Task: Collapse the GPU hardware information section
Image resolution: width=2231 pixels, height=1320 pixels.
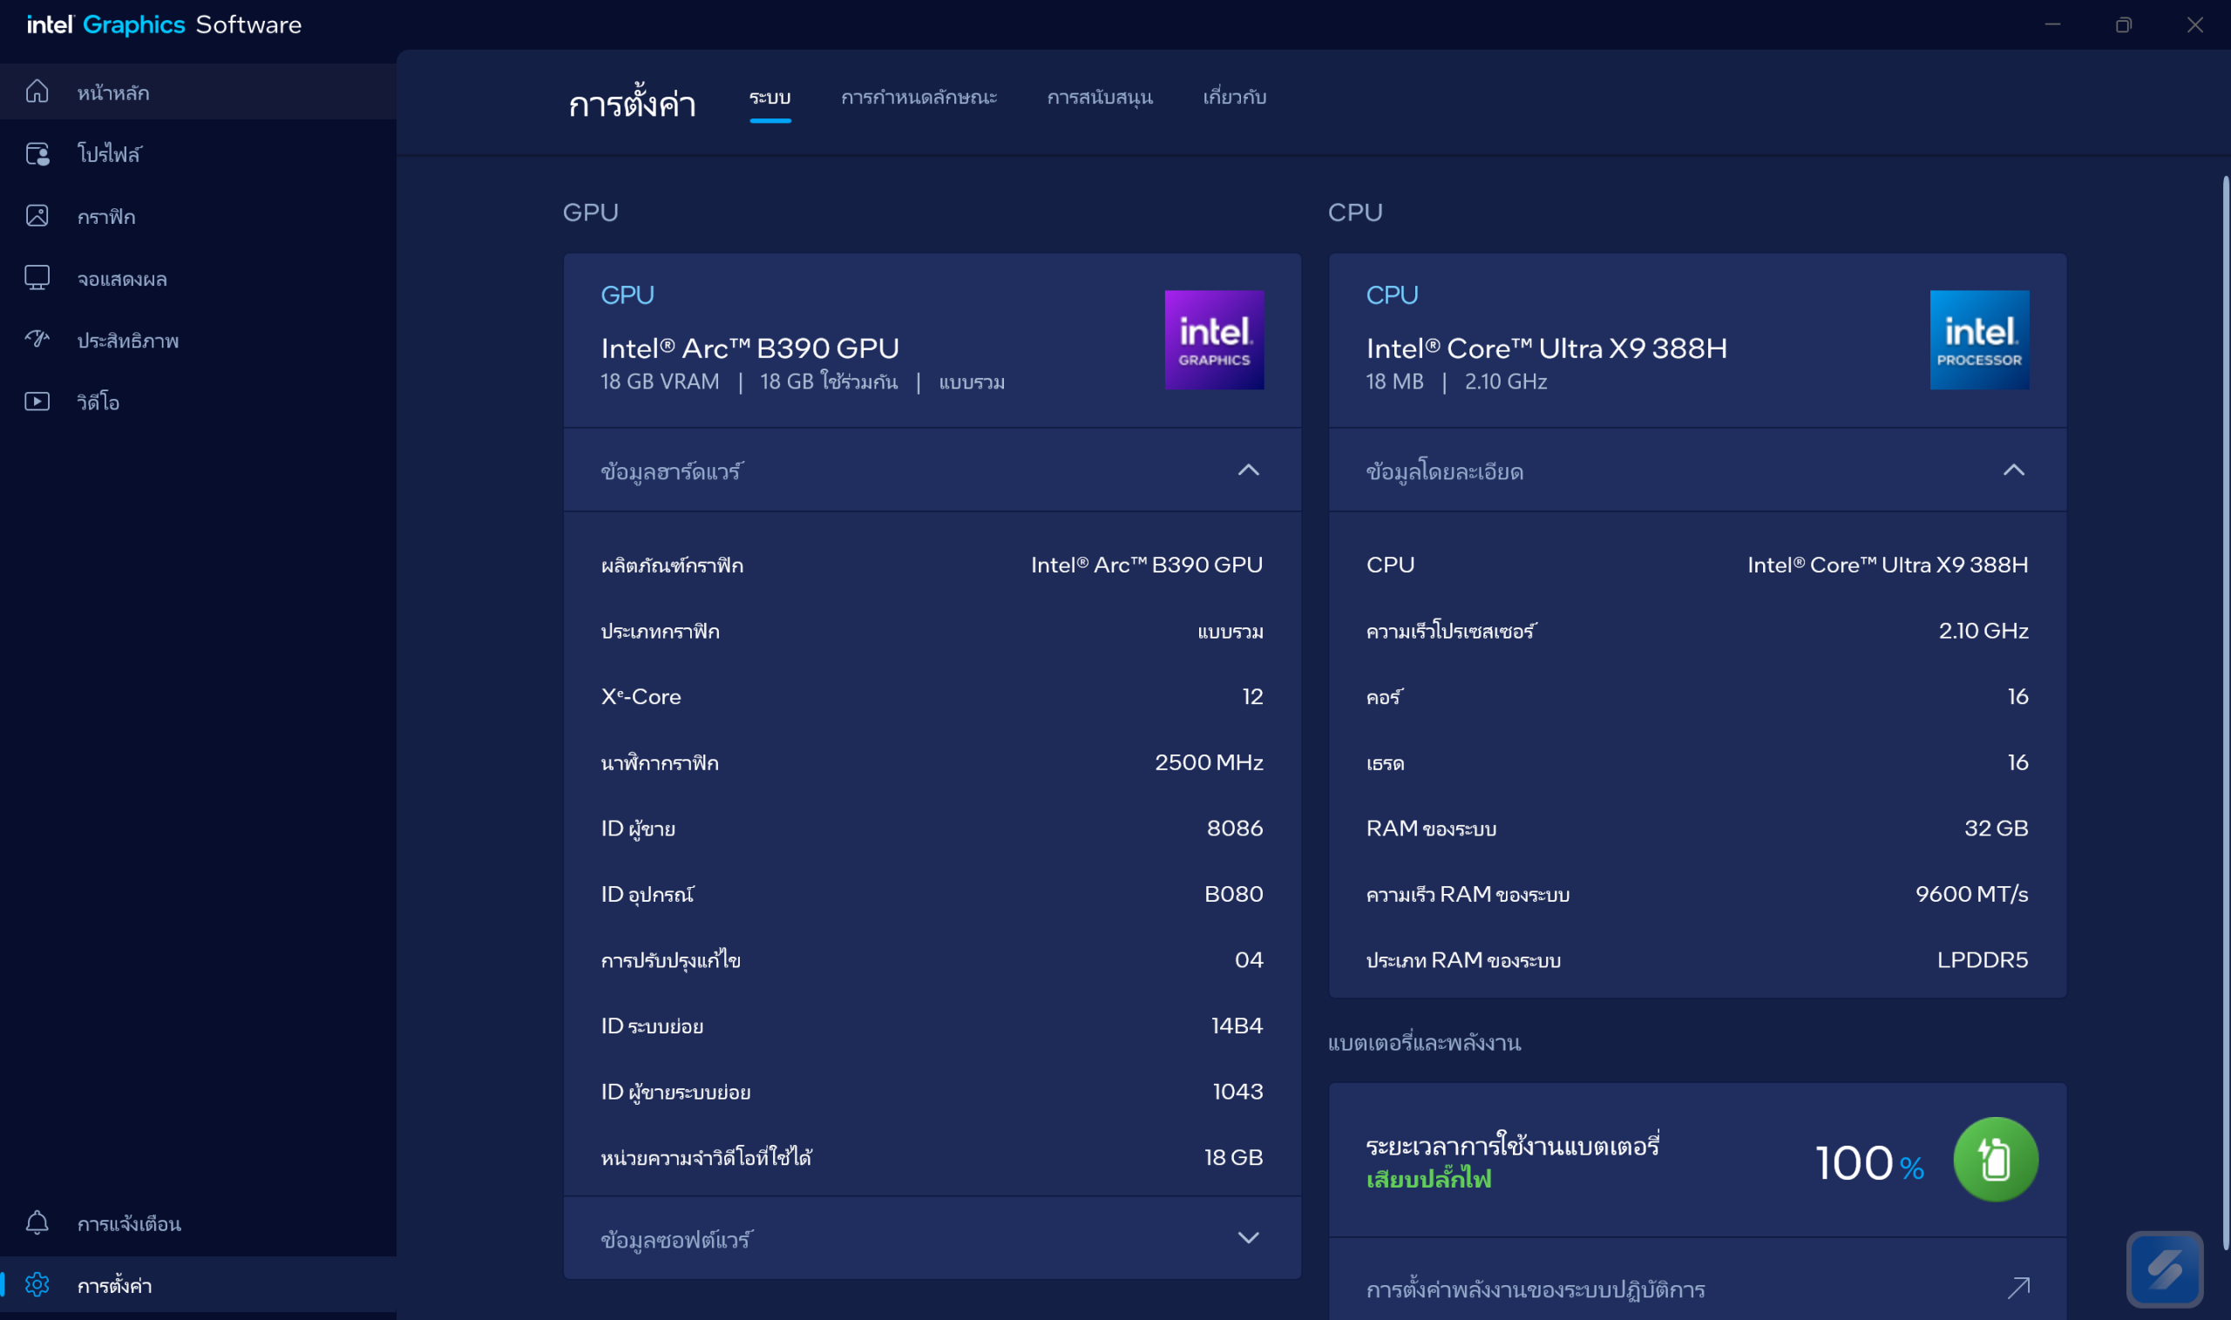Action: pos(1248,470)
